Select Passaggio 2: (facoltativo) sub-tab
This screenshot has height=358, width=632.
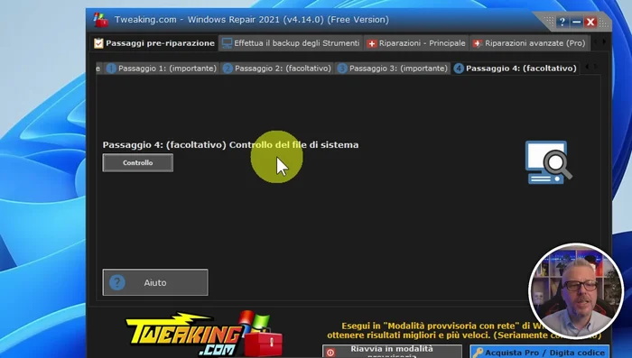(277, 69)
